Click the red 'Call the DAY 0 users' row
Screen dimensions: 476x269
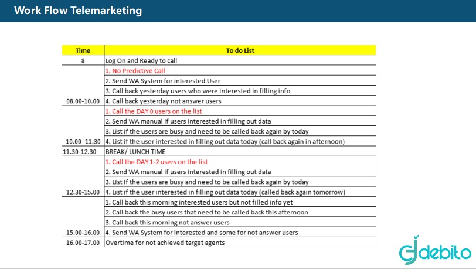[x=240, y=111]
